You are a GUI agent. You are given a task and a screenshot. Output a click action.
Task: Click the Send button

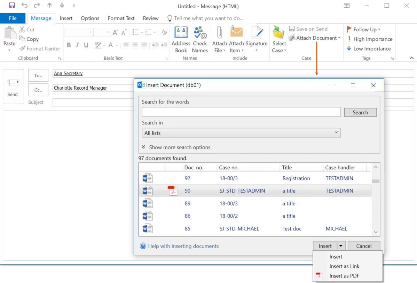click(13, 87)
